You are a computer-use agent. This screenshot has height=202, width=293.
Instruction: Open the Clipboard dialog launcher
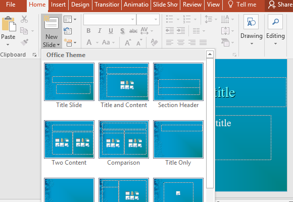click(x=34, y=55)
